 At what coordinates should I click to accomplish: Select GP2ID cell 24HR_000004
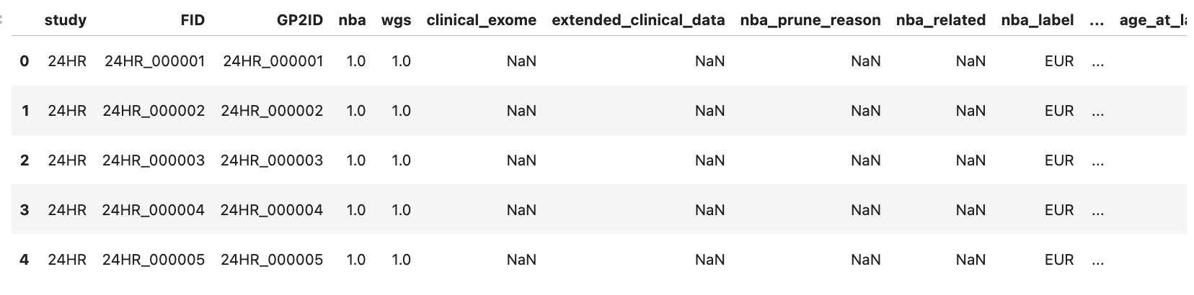pyautogui.click(x=272, y=210)
